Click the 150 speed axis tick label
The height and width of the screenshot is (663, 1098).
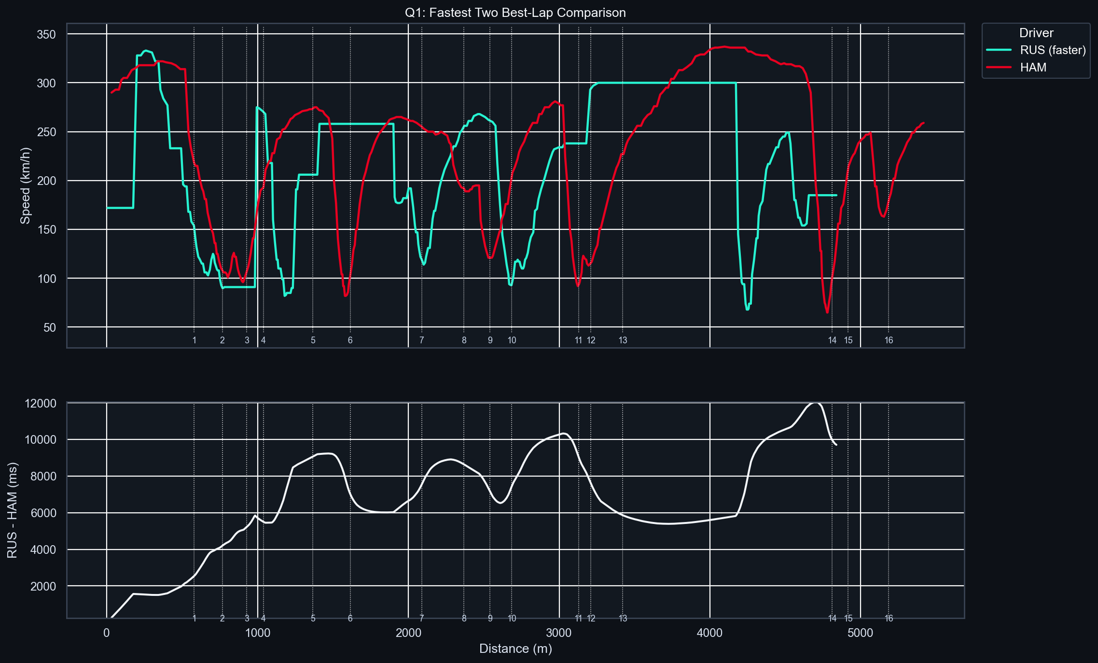click(x=46, y=229)
